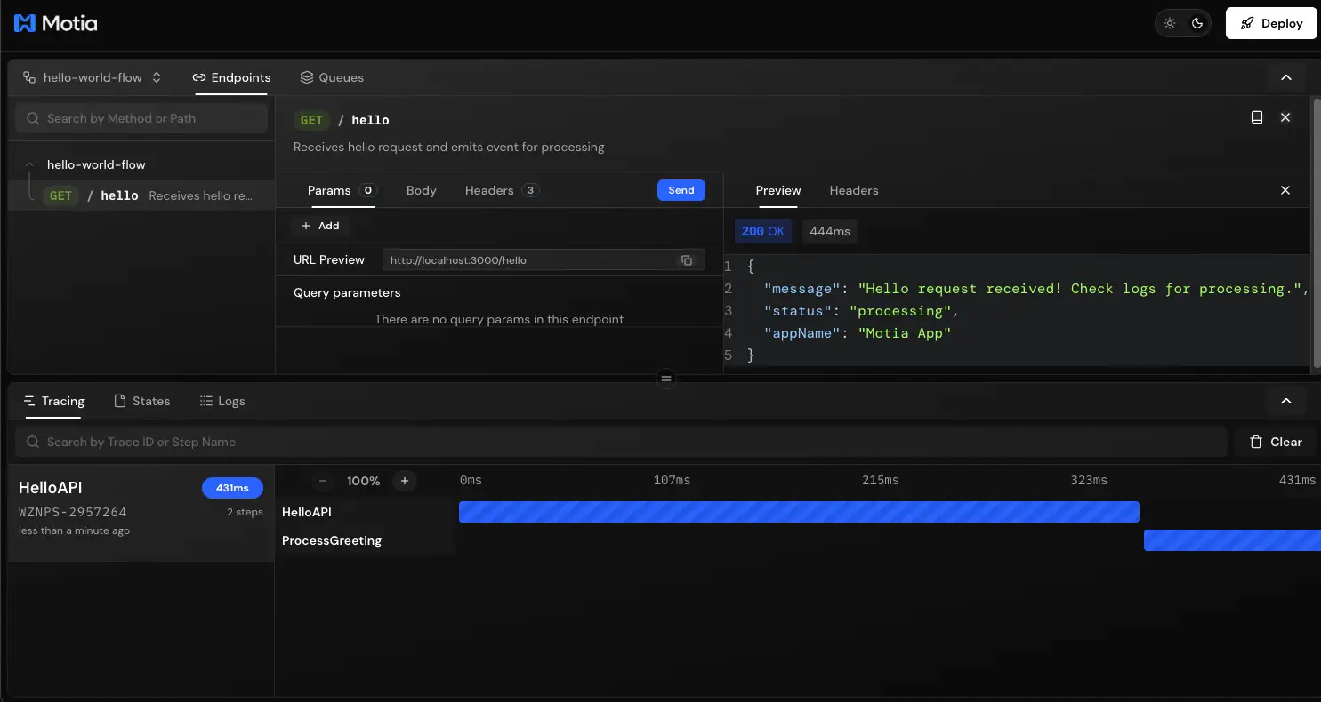Click the 2 steps label
The height and width of the screenshot is (702, 1321).
point(245,513)
